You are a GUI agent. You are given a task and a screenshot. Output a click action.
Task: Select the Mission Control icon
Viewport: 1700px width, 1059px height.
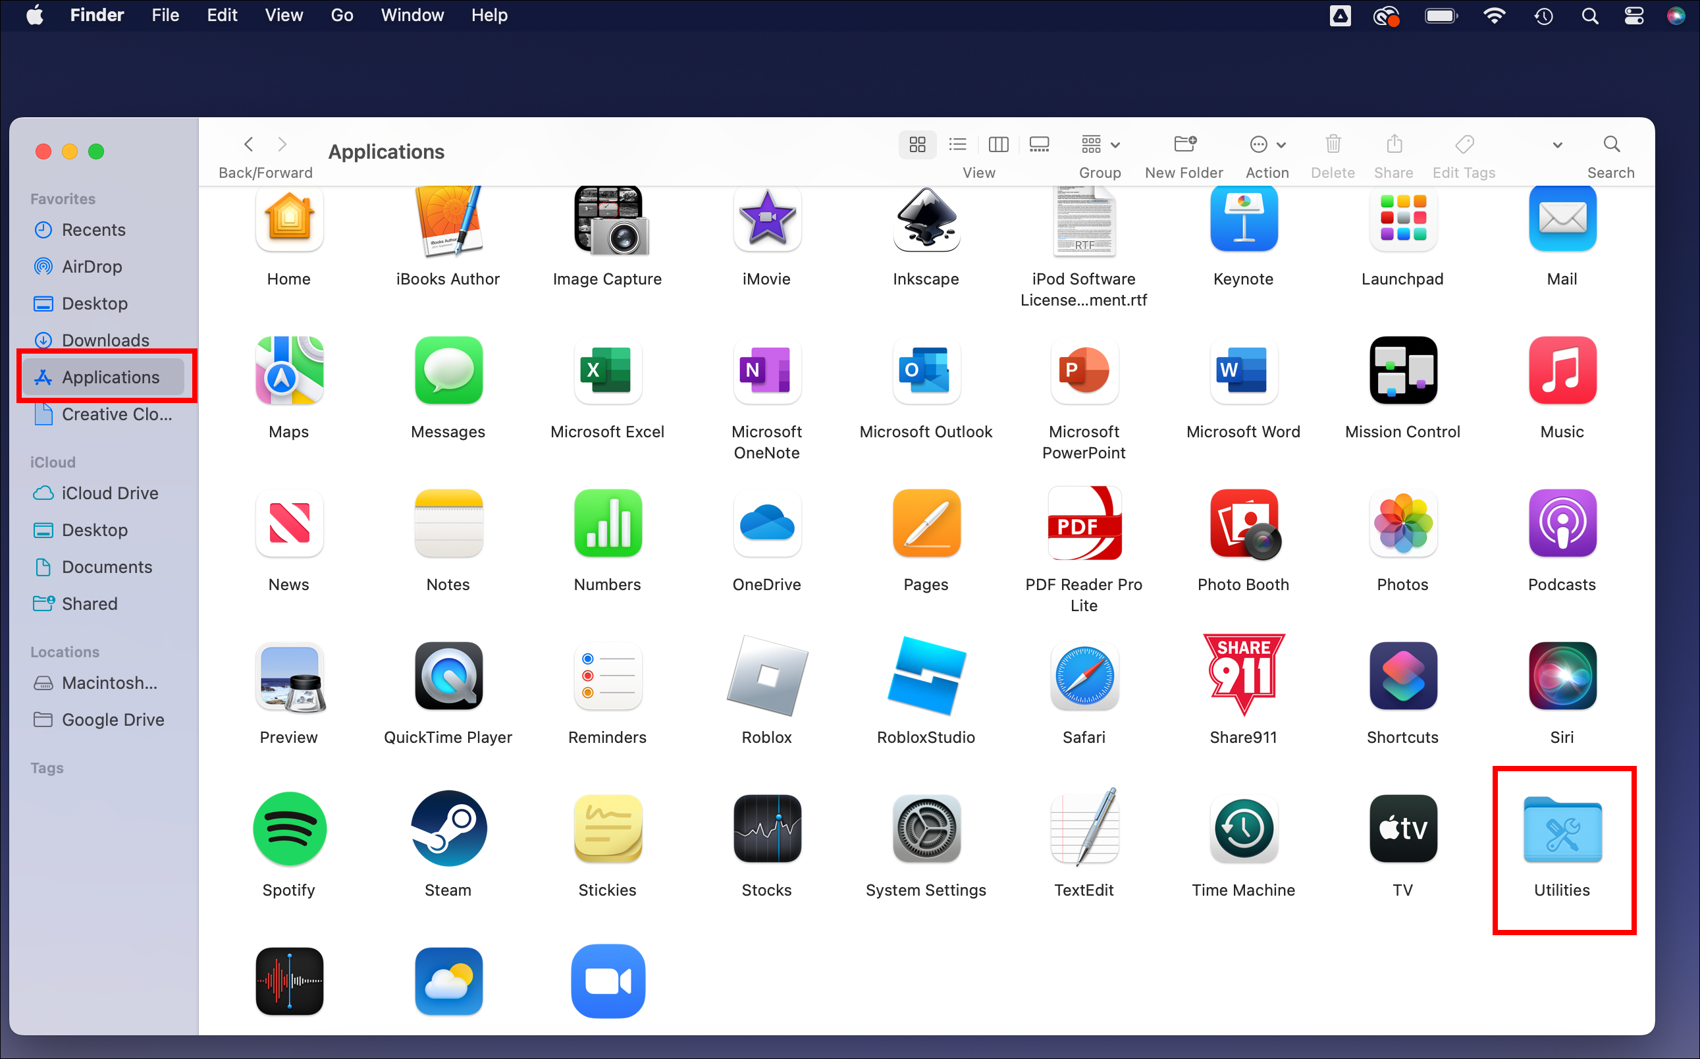coord(1403,371)
